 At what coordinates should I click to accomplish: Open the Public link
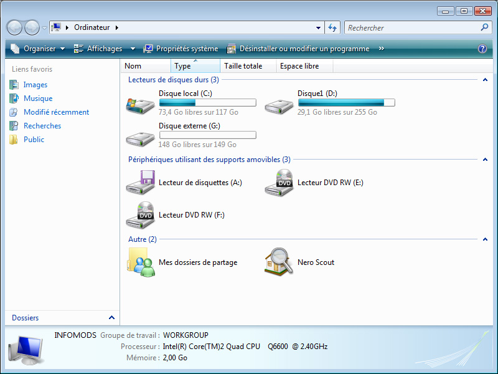click(34, 139)
